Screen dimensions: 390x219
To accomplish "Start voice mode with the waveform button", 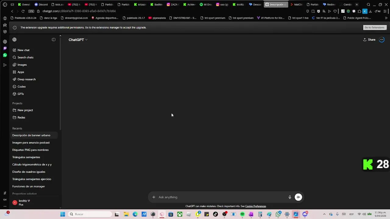I will pos(298,197).
